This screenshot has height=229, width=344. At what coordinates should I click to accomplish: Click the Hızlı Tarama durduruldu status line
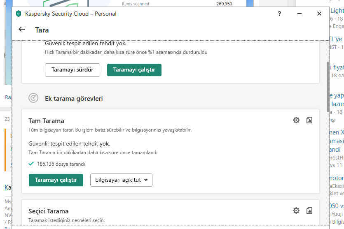[126, 52]
